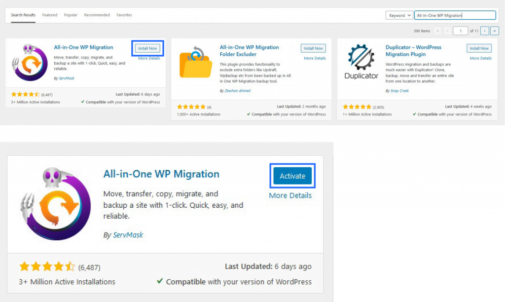Screen dimensions: 505x302
Task: Click All-in-One WP Migration Folder Excluder title
Action: [249, 51]
